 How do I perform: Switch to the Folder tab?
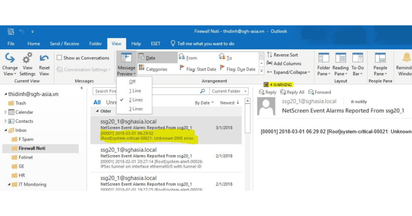pos(95,43)
